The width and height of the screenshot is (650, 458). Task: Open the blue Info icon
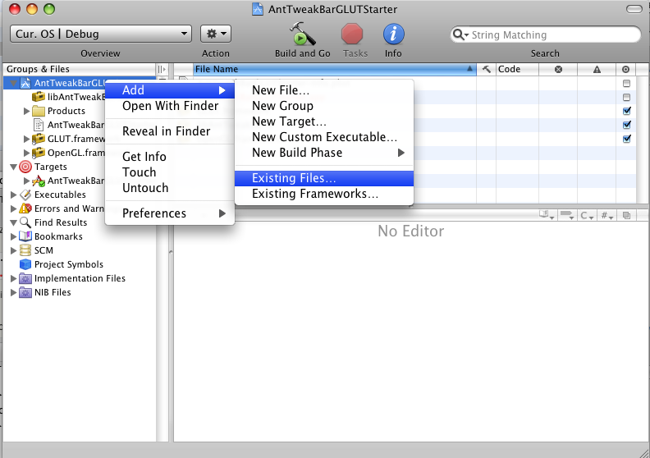click(393, 34)
